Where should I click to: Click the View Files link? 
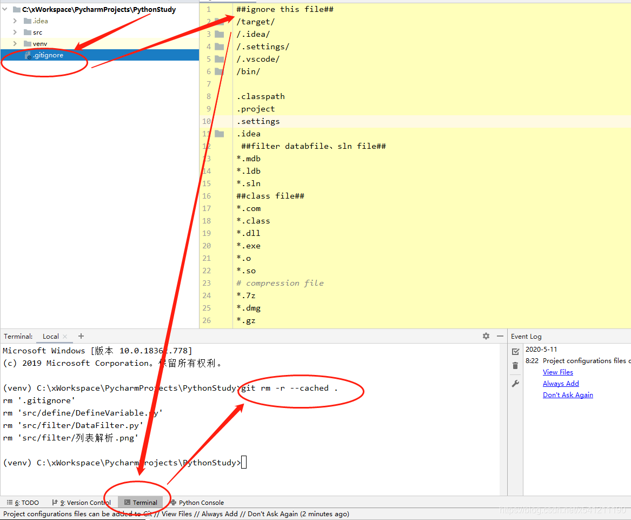tap(558, 372)
